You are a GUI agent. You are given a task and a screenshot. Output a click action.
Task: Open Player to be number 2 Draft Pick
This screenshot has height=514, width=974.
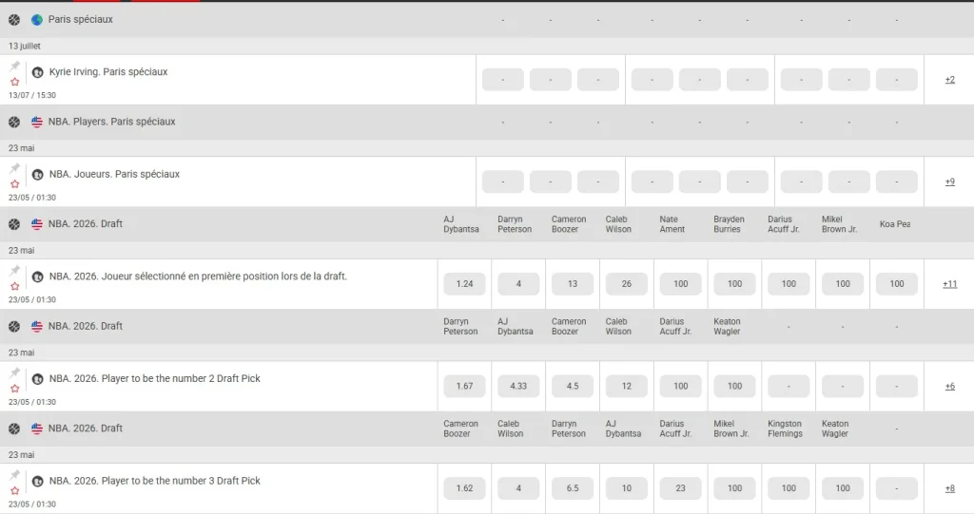click(155, 379)
